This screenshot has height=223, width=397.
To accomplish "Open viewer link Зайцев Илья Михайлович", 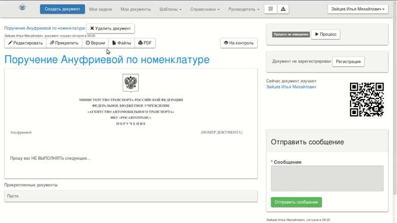I will pyautogui.click(x=291, y=87).
